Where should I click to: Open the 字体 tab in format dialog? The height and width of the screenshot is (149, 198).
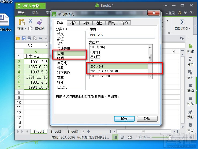(x=85, y=23)
